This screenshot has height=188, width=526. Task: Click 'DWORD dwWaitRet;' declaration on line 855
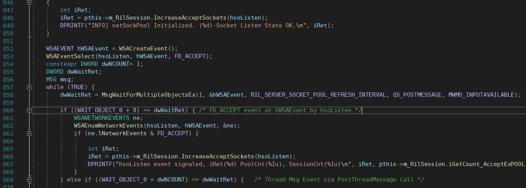point(74,72)
